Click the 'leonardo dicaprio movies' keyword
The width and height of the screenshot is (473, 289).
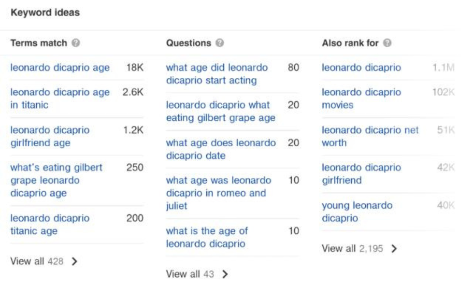click(361, 99)
